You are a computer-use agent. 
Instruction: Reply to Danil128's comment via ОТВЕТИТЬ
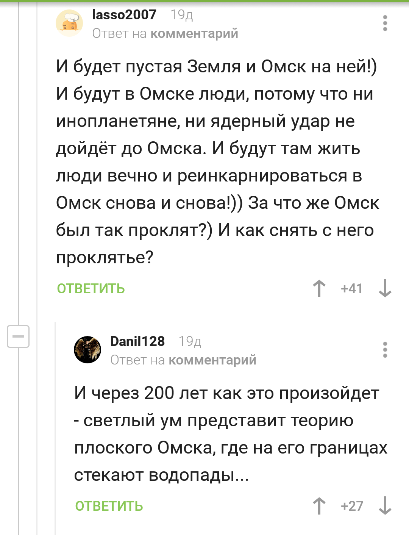(109, 506)
